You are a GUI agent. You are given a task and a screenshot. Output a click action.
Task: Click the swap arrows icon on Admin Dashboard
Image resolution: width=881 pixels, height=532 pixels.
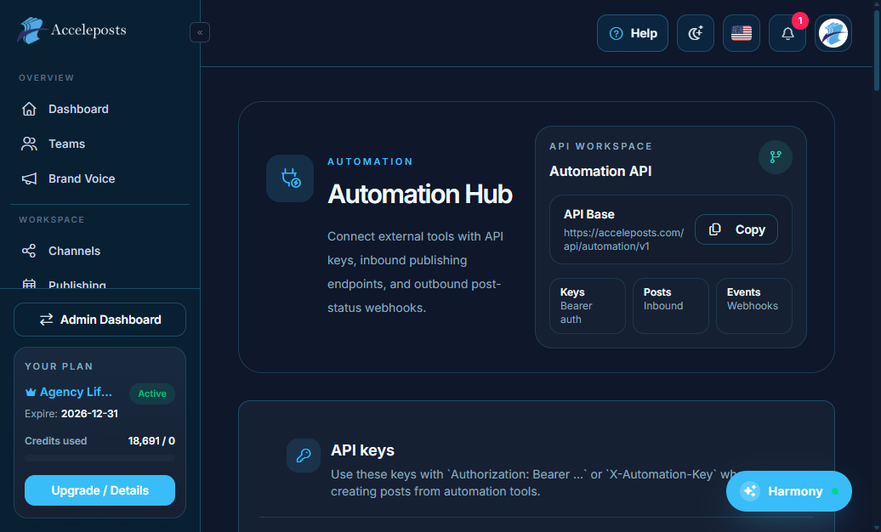pos(46,320)
